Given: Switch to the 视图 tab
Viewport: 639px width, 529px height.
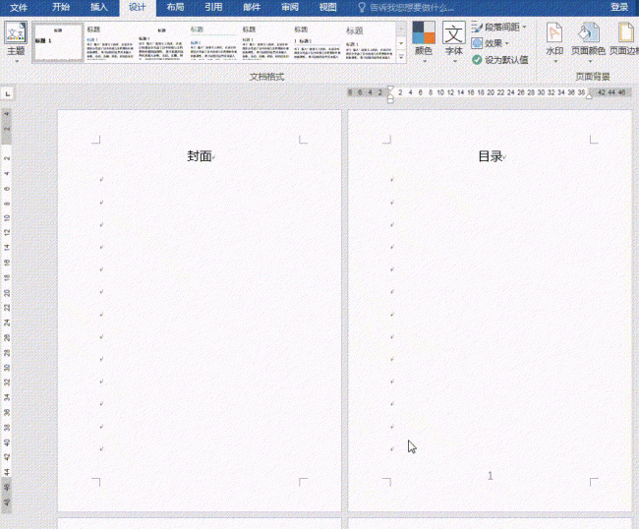Looking at the screenshot, I should point(328,7).
